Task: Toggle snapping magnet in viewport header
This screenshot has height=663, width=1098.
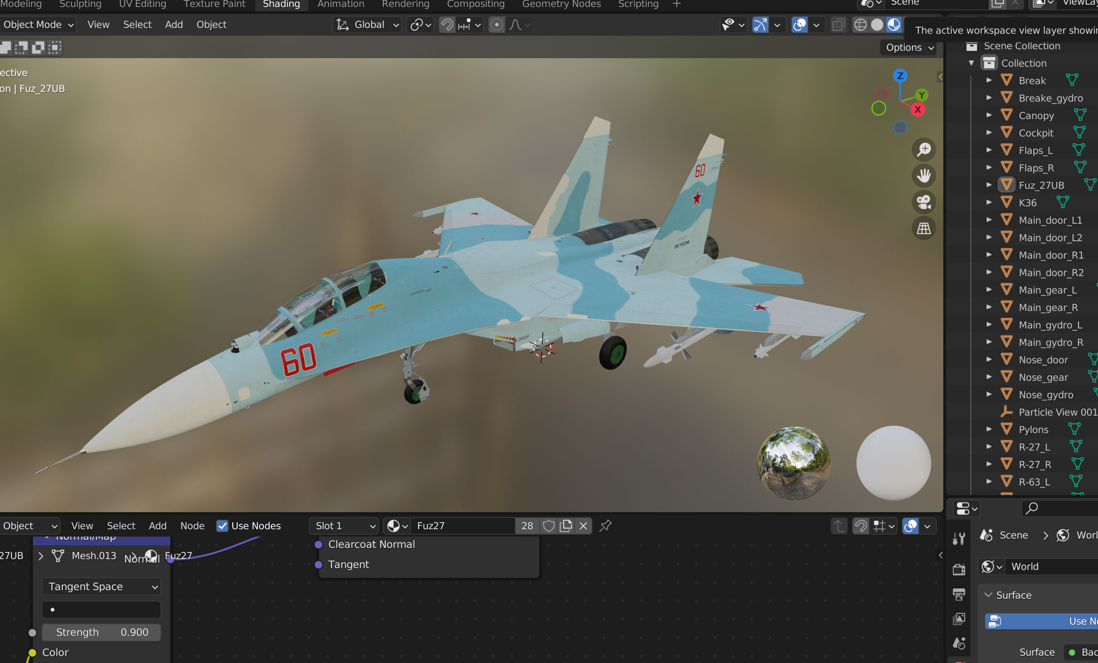Action: [447, 24]
